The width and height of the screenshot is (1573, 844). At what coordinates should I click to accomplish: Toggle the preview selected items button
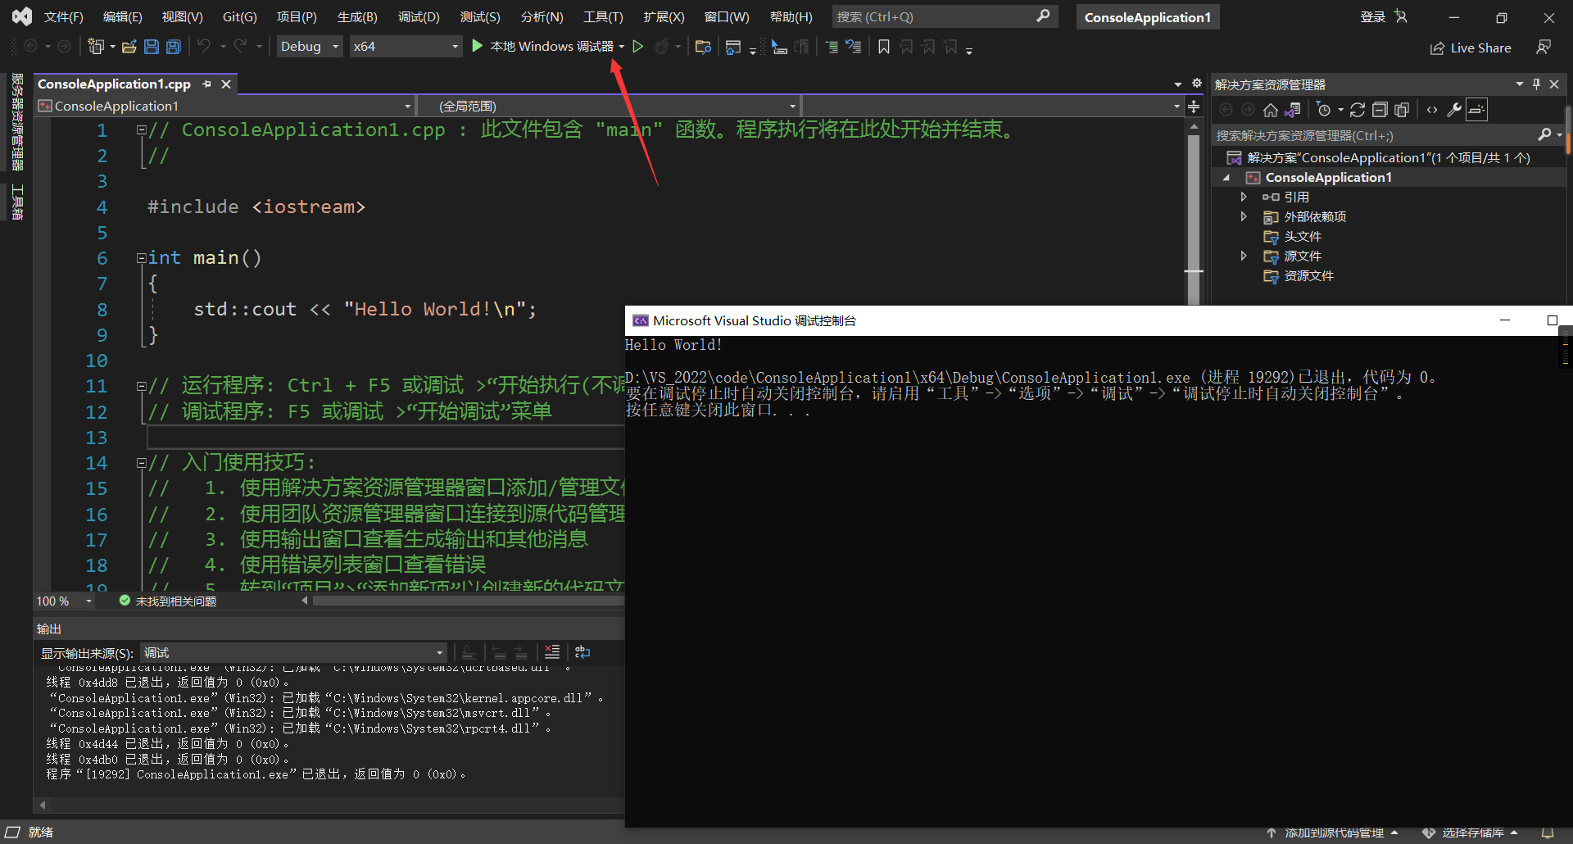1476,110
